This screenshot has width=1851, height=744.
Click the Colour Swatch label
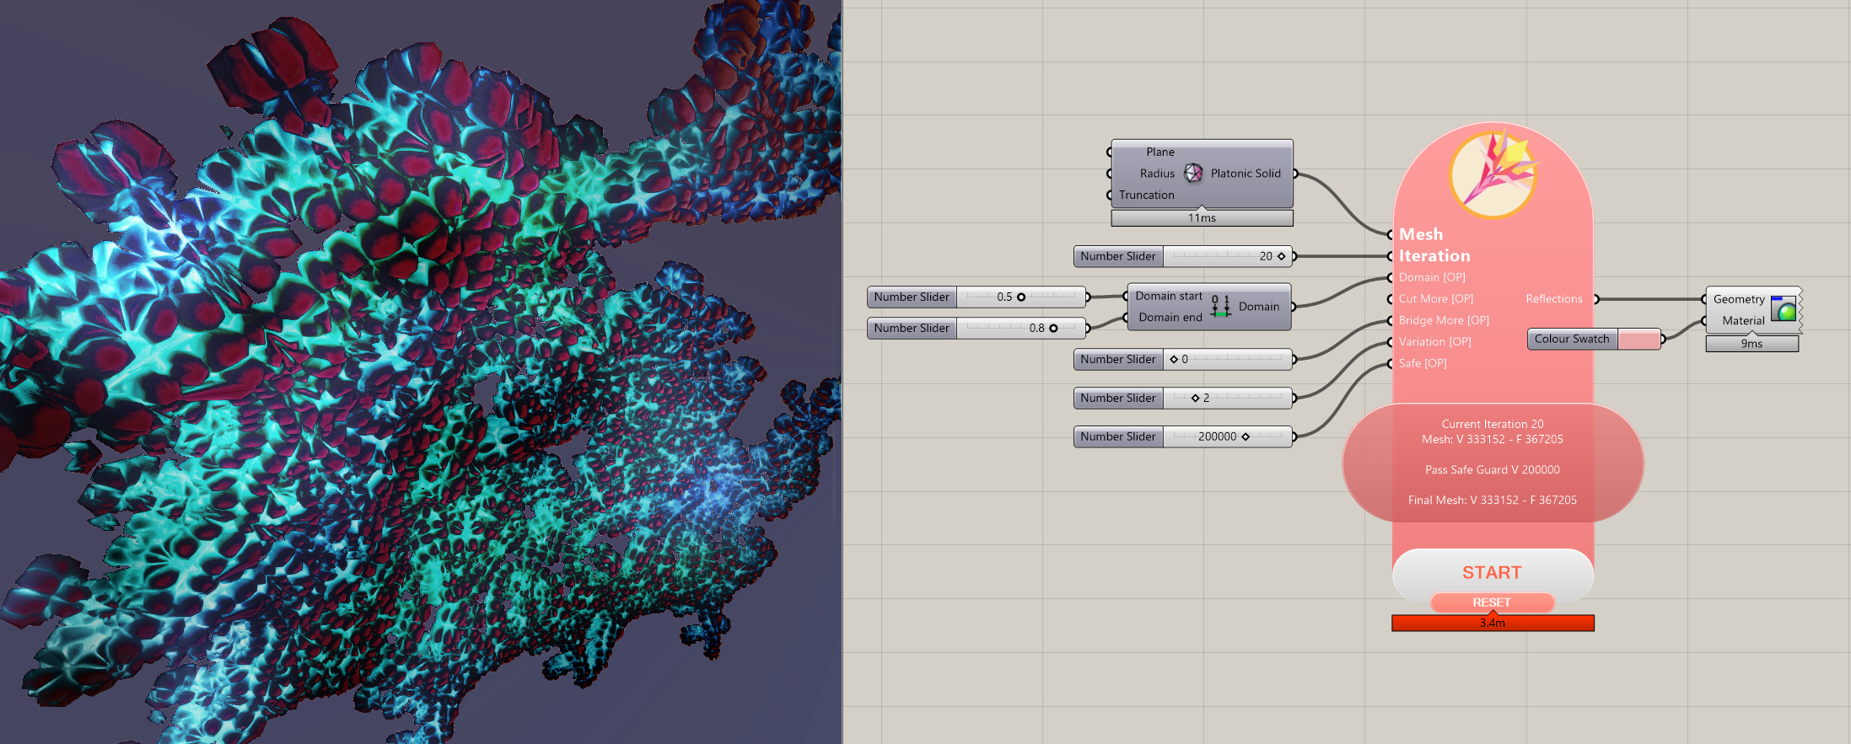click(1572, 340)
